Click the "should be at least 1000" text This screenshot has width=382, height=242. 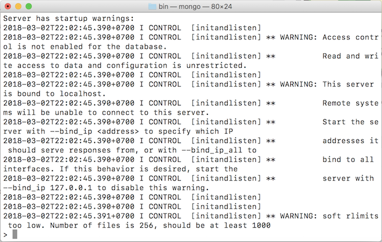(217, 226)
